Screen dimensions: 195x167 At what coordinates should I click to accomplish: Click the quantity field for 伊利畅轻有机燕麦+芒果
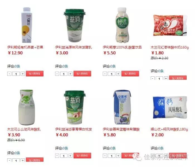16,74
